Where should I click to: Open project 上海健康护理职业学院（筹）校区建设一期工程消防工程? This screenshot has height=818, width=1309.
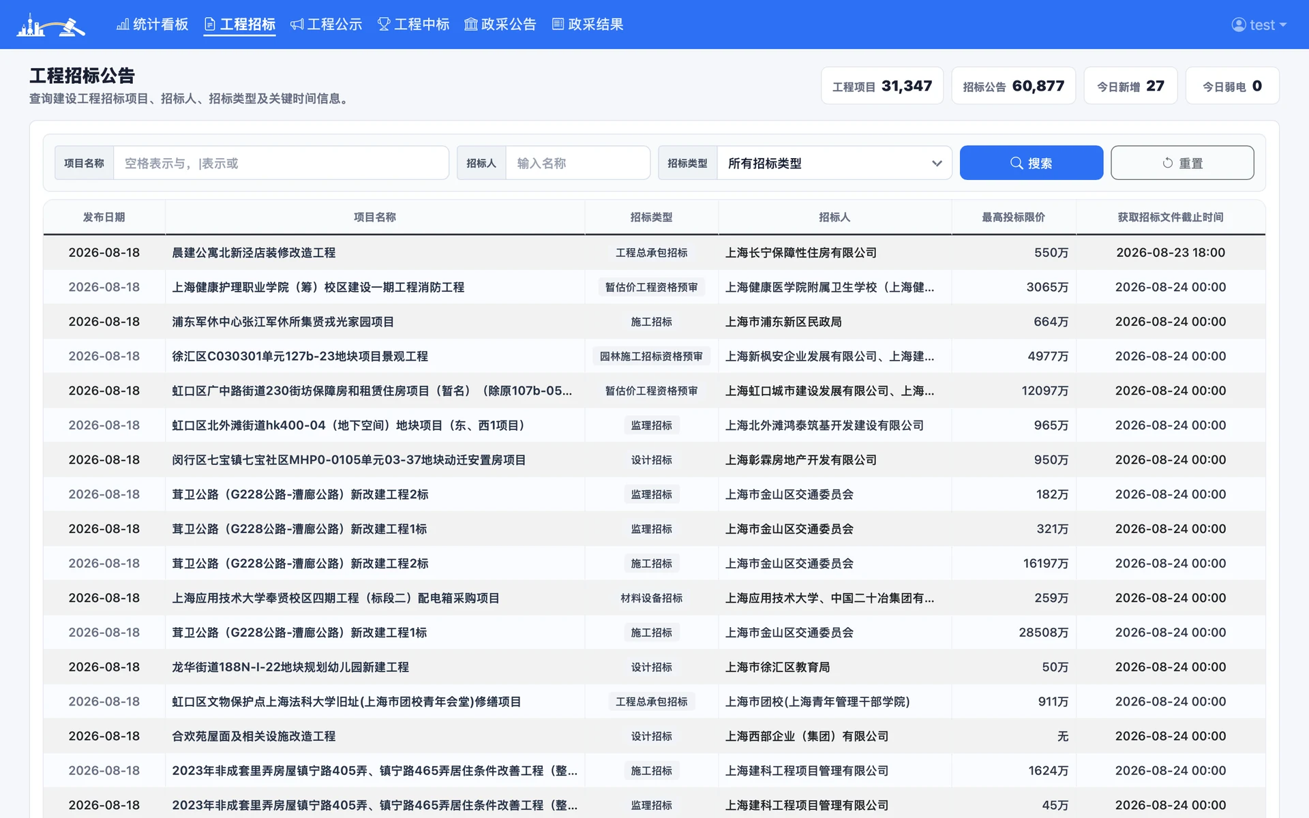pyautogui.click(x=318, y=288)
